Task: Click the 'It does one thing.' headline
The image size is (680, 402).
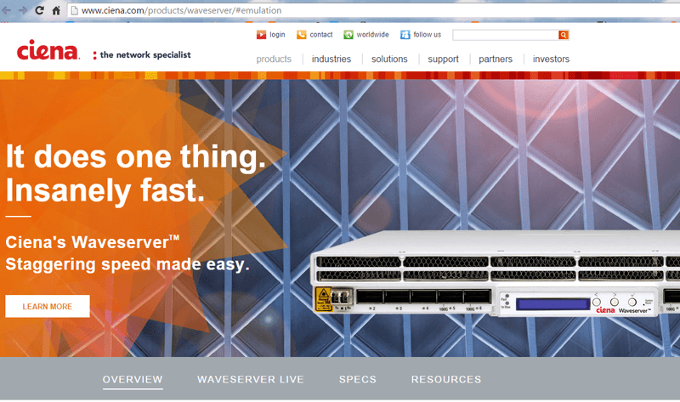Action: [135, 156]
